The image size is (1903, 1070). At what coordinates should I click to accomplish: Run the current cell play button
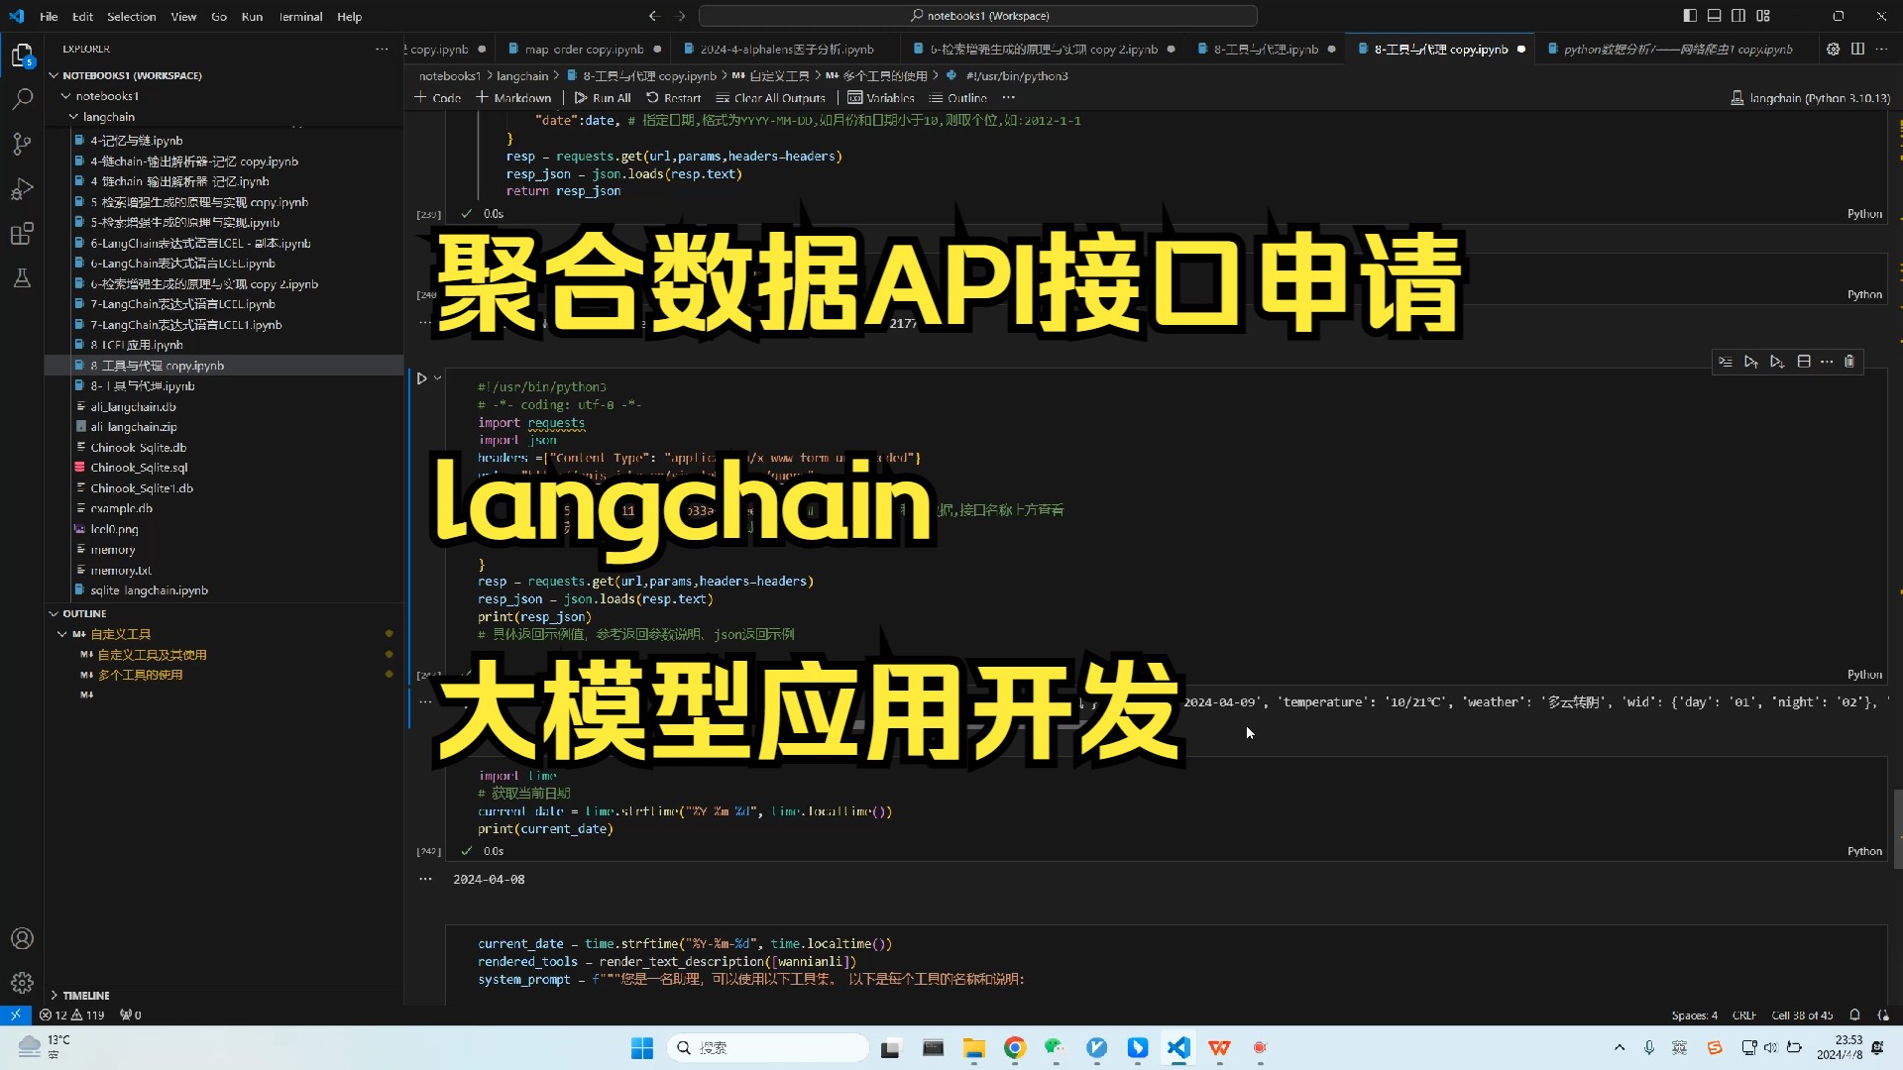421,378
